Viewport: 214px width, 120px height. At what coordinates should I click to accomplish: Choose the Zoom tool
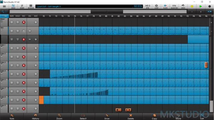click(59, 117)
